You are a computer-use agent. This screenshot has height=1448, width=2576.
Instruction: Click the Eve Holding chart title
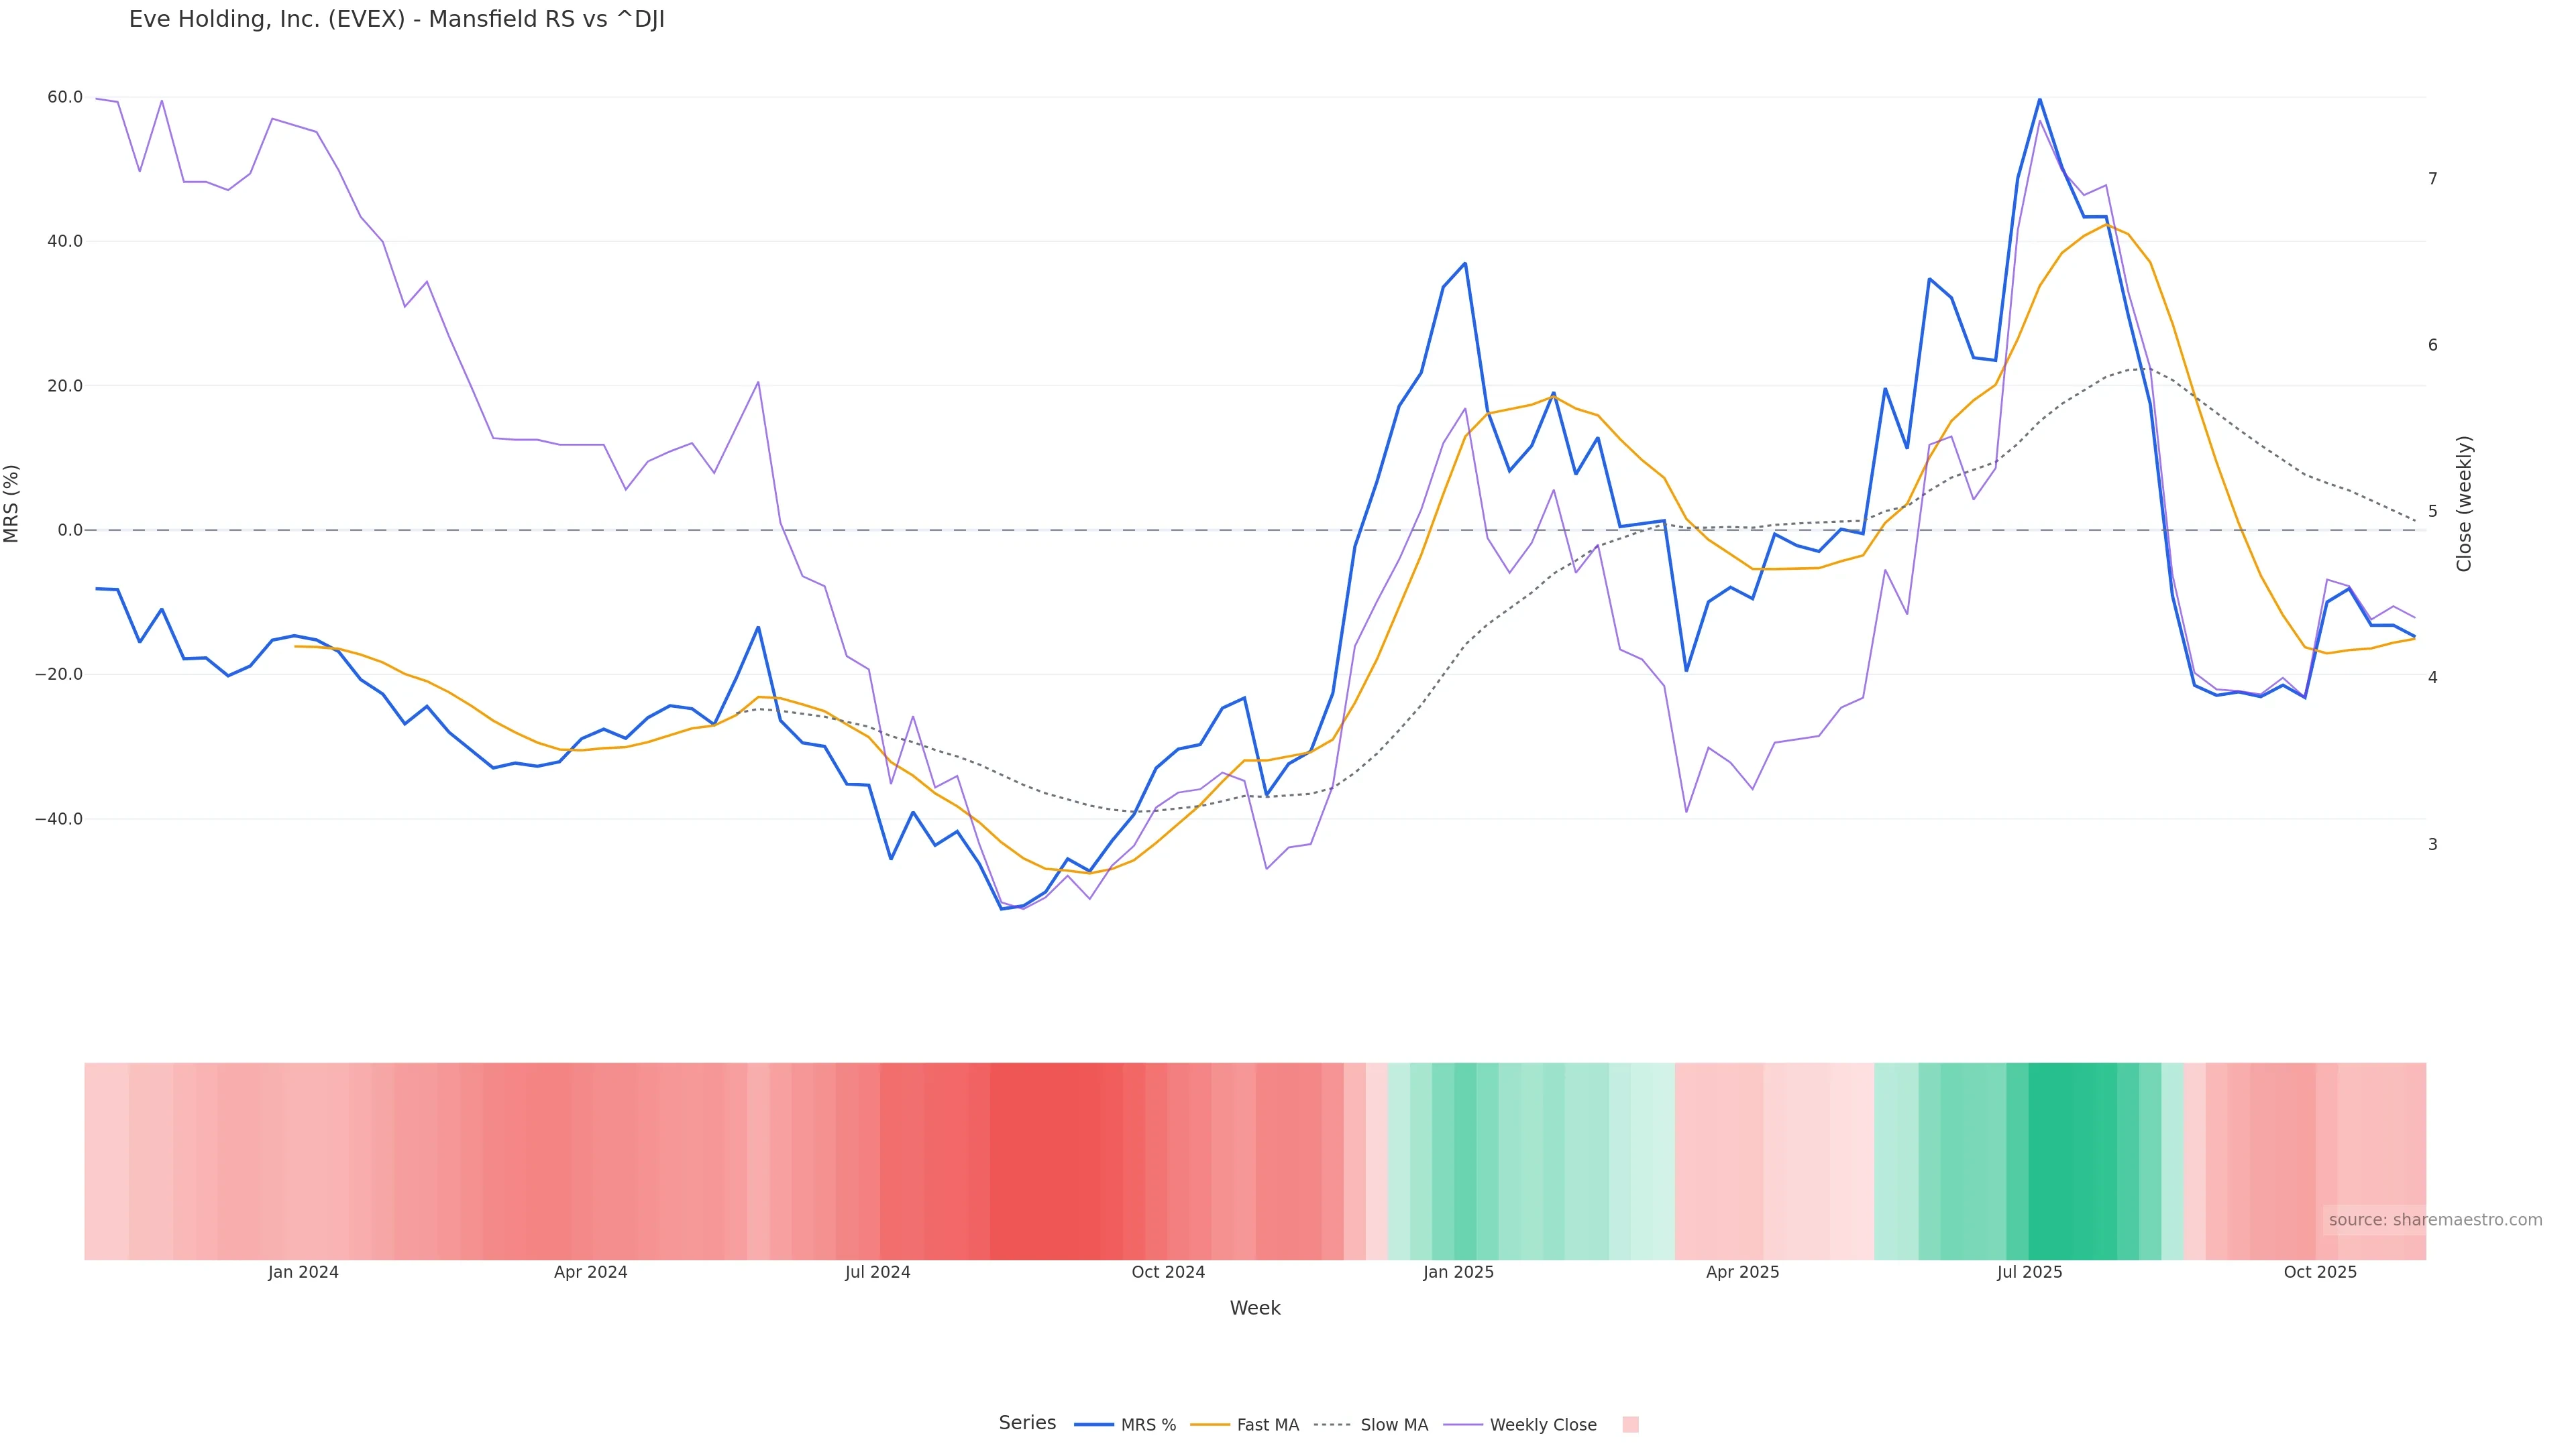pos(396,20)
